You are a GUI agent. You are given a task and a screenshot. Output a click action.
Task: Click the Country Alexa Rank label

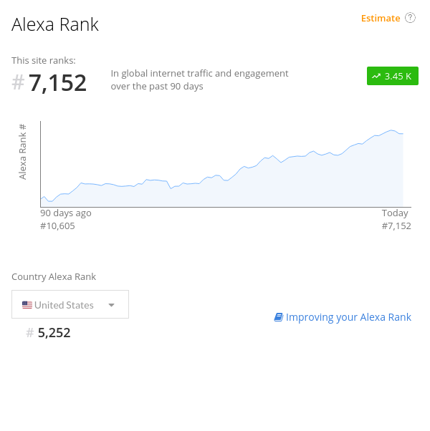(x=54, y=276)
